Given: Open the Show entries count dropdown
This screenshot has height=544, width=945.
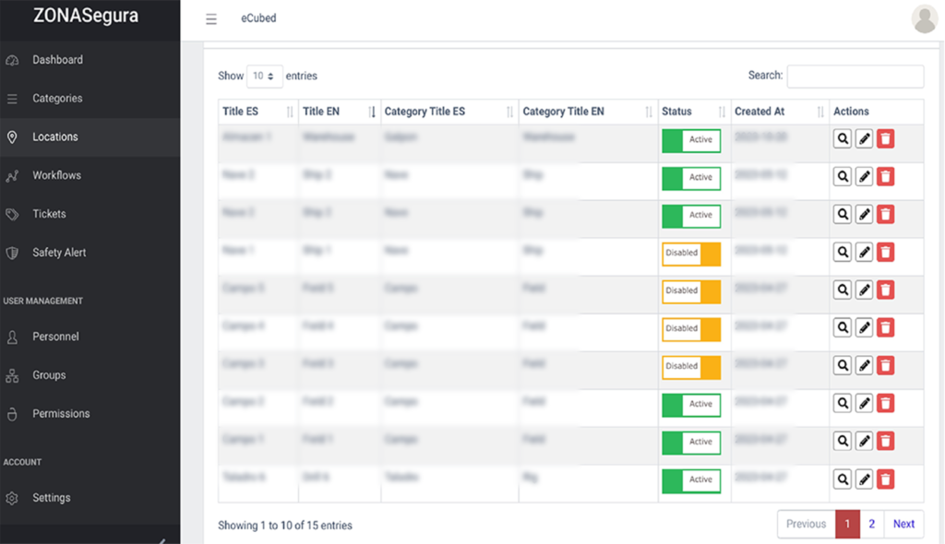Looking at the screenshot, I should coord(264,77).
